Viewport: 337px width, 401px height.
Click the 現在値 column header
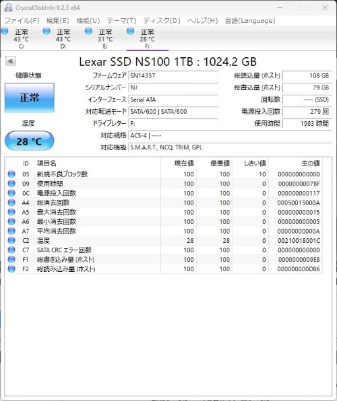point(179,163)
